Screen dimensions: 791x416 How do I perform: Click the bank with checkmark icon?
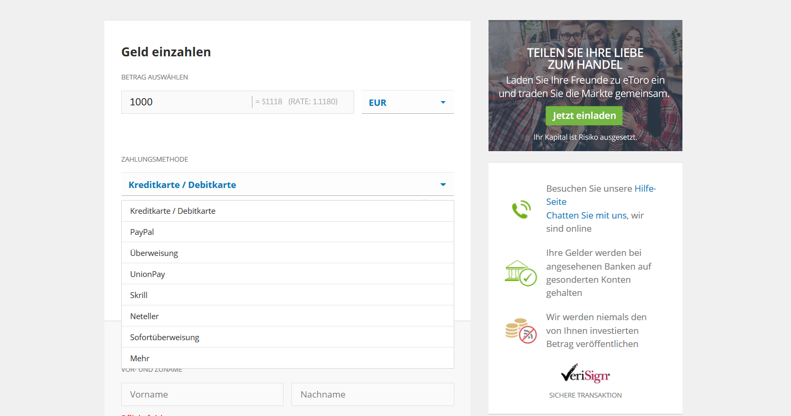[x=520, y=273]
